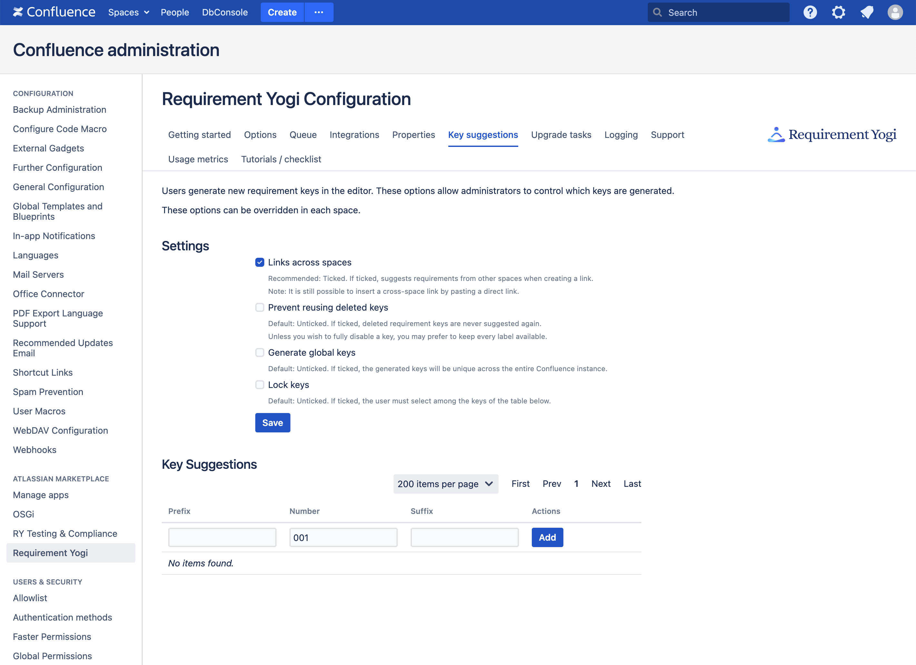Click the Confluence logo icon

pos(18,12)
